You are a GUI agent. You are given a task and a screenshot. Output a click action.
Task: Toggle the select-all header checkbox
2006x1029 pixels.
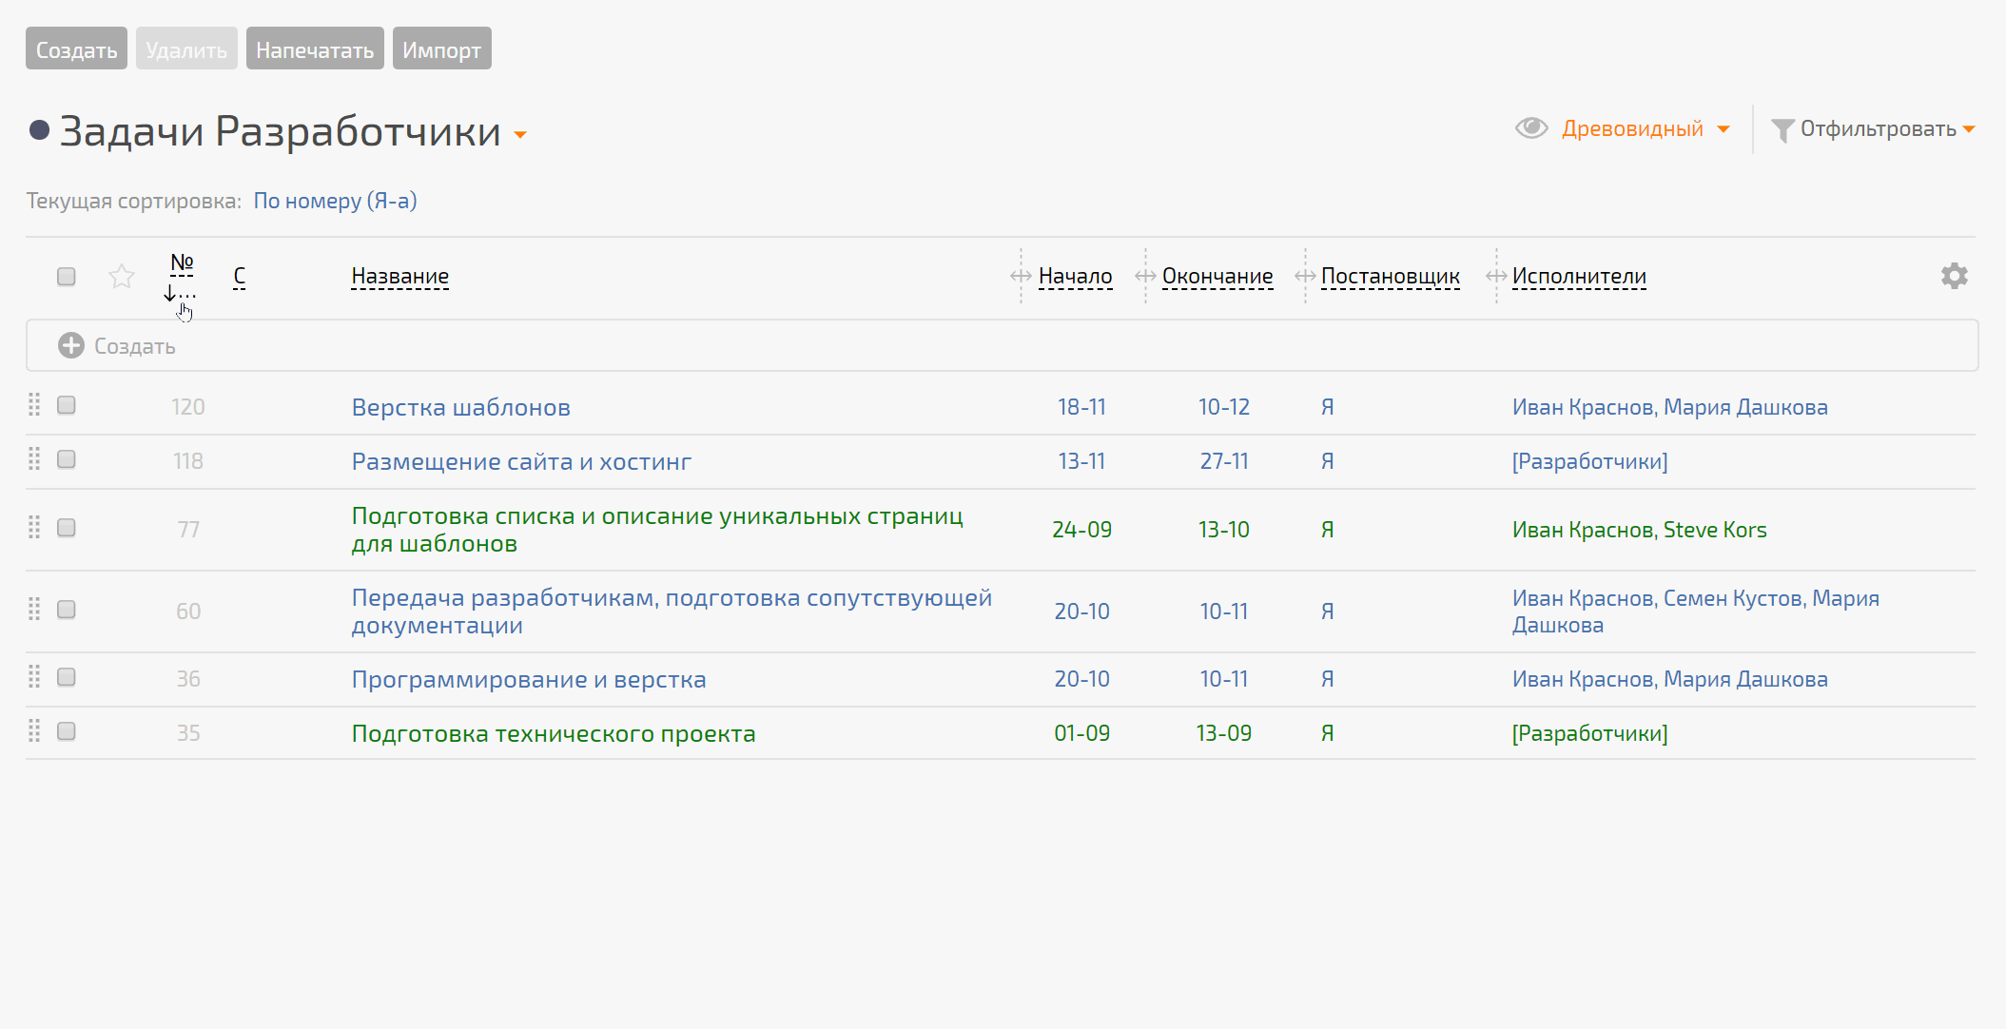(67, 277)
